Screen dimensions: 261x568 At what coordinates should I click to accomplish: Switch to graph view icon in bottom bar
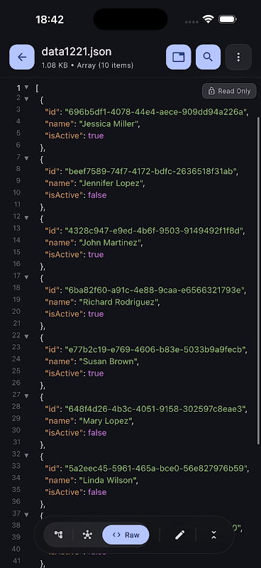tap(87, 535)
